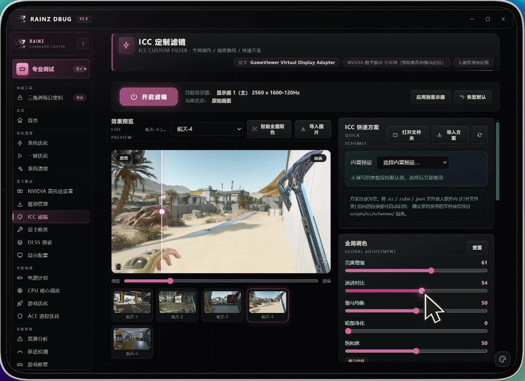Click the 系统清理 sparkle icon

pyautogui.click(x=20, y=169)
